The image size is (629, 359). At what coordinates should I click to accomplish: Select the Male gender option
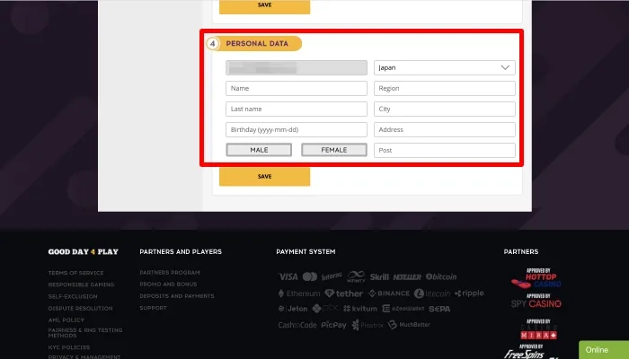click(x=259, y=150)
